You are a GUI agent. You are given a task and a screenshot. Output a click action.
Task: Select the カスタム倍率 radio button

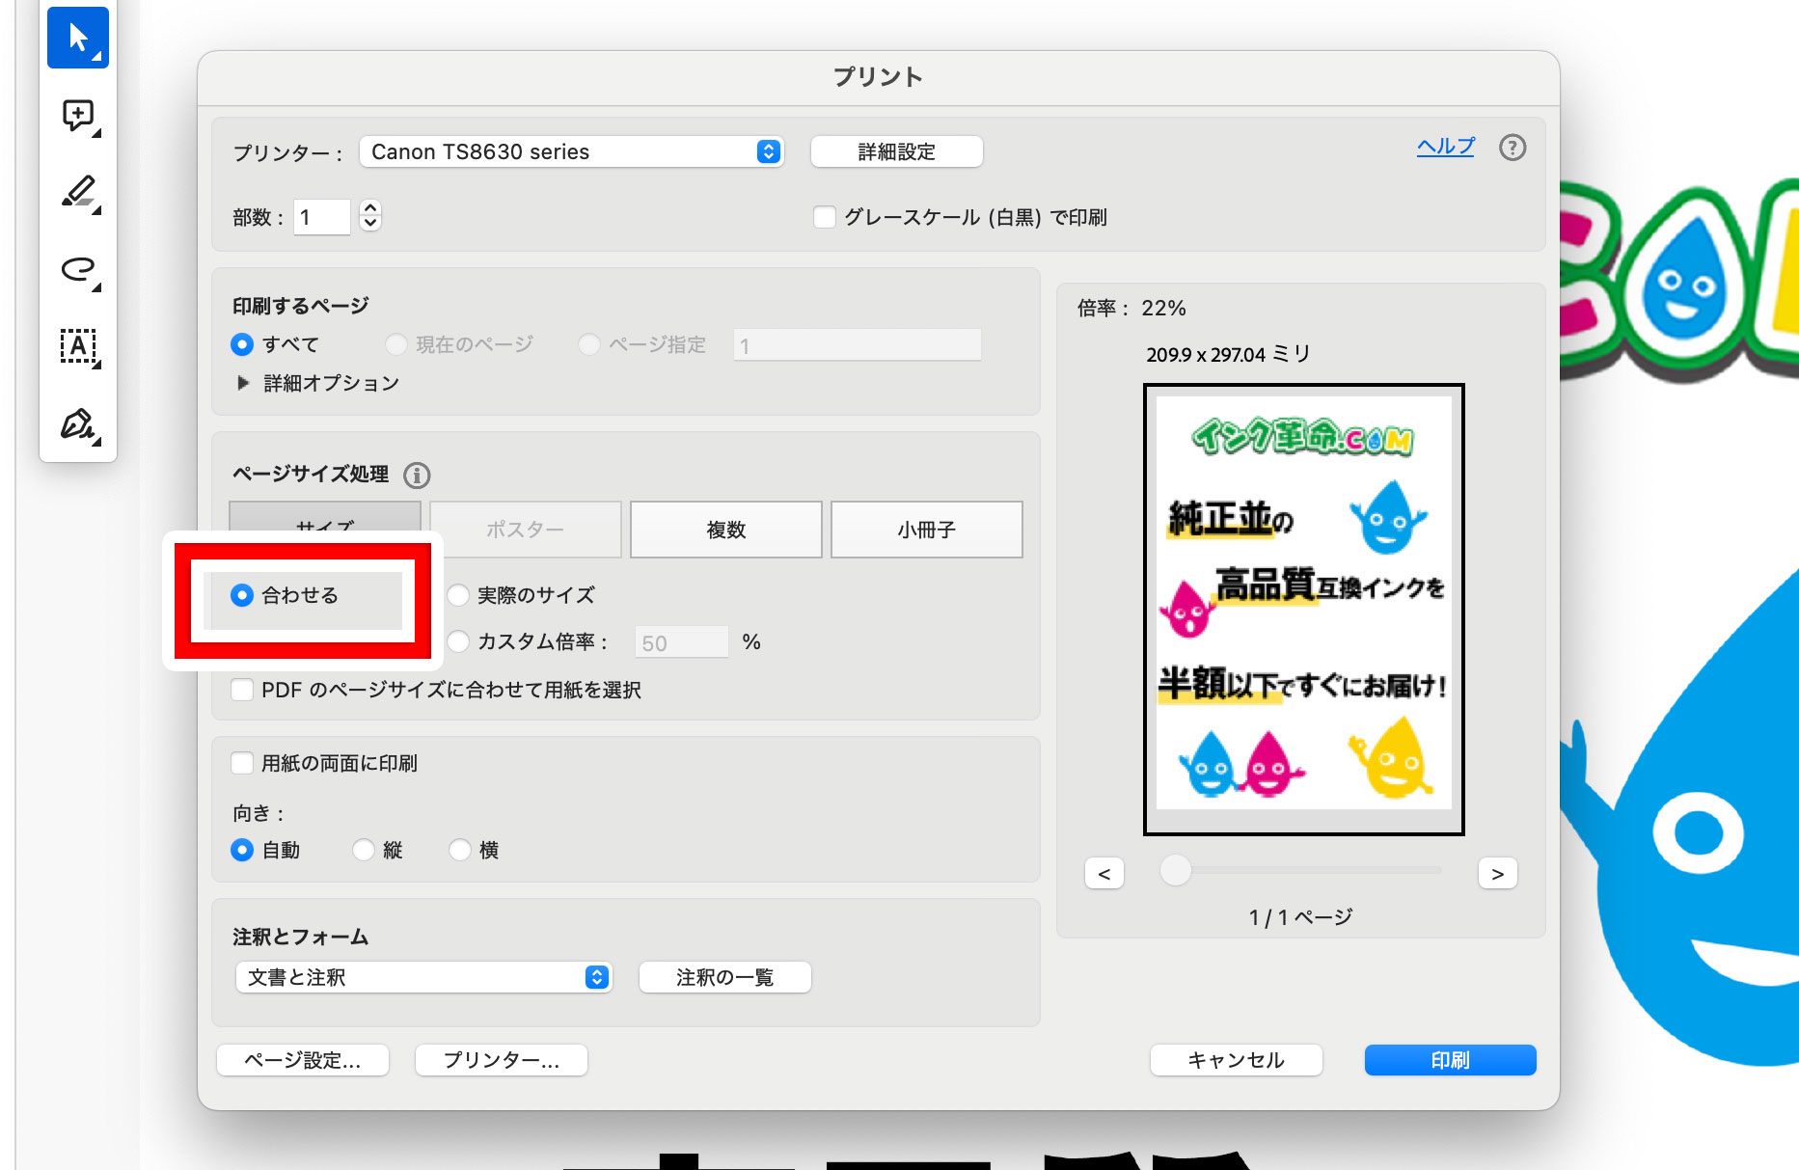pyautogui.click(x=458, y=641)
